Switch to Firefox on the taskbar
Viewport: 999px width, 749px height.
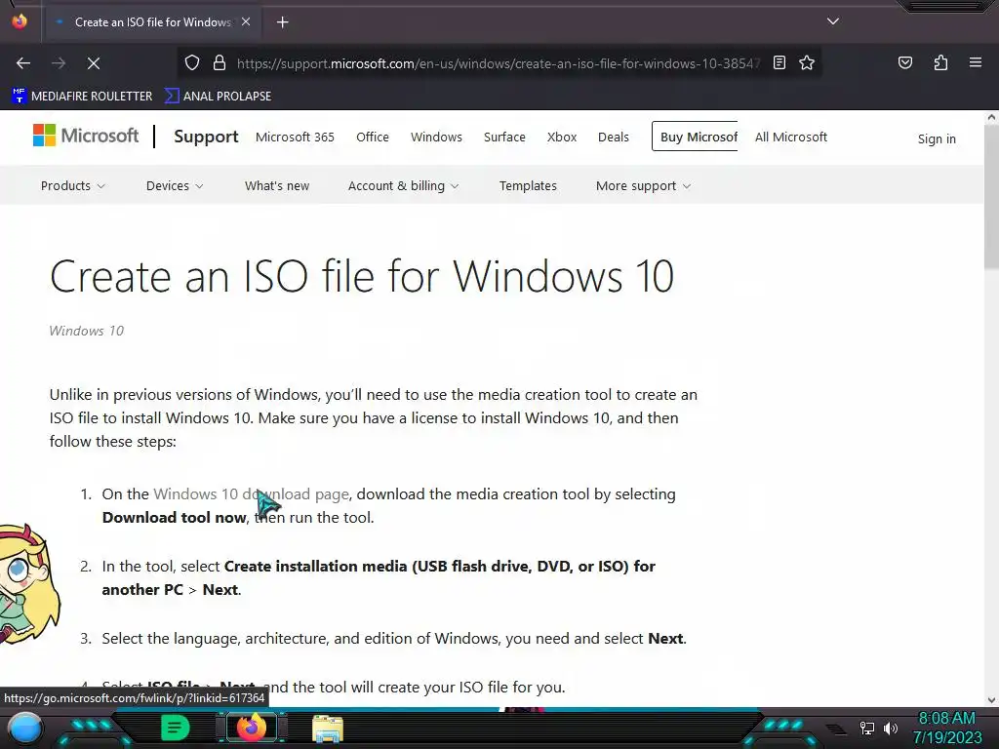coord(251,728)
